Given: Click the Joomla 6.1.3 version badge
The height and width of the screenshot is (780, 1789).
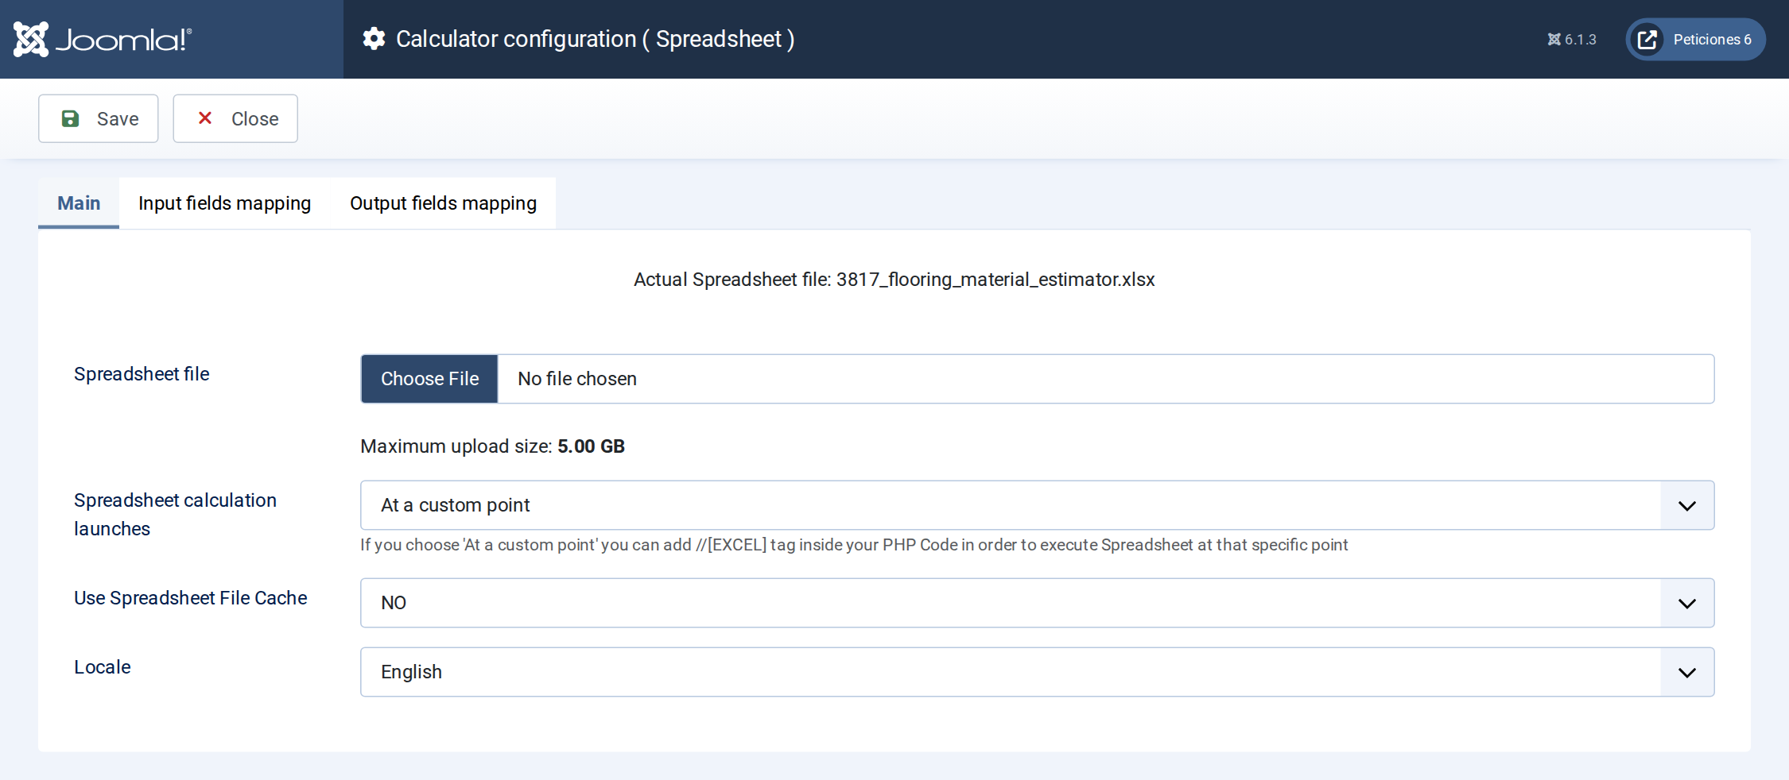Looking at the screenshot, I should pos(1571,39).
